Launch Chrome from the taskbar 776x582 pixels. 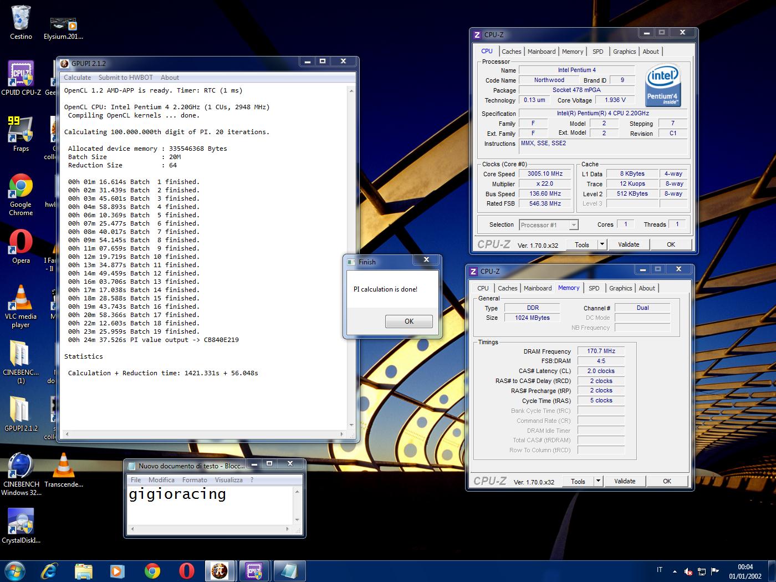pyautogui.click(x=152, y=571)
